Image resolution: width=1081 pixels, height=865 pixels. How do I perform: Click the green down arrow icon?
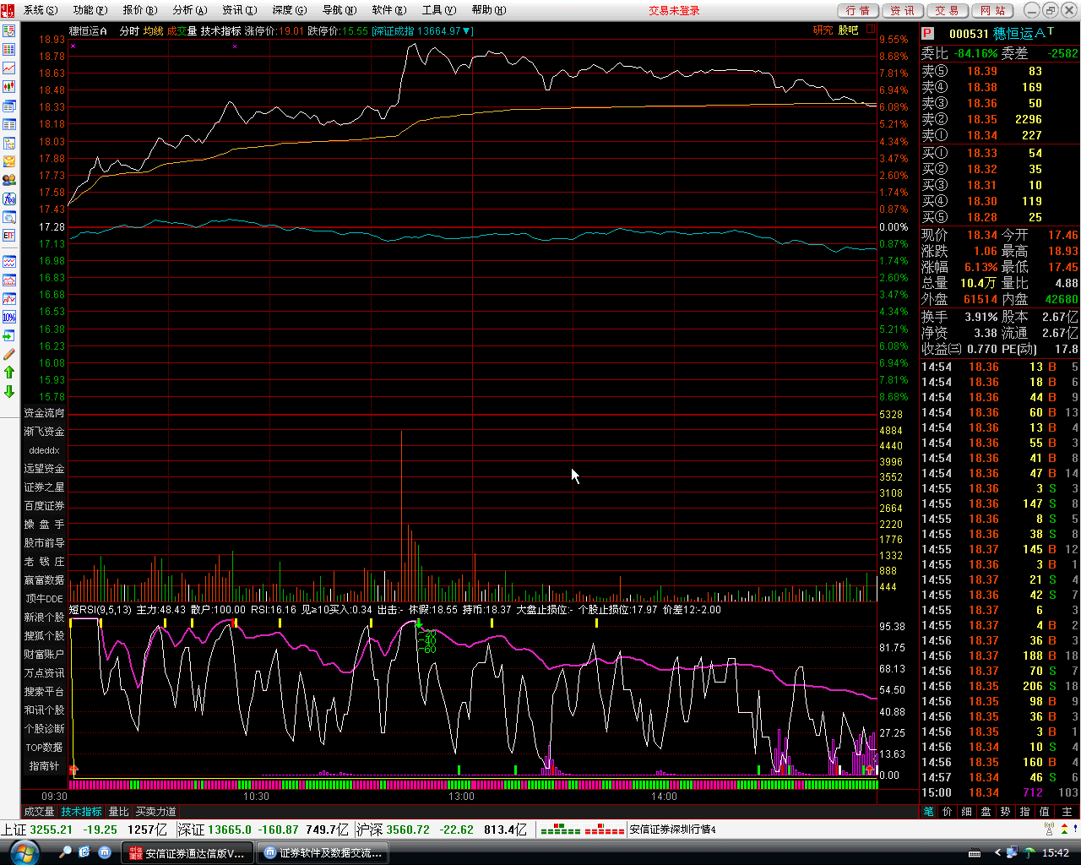[9, 391]
